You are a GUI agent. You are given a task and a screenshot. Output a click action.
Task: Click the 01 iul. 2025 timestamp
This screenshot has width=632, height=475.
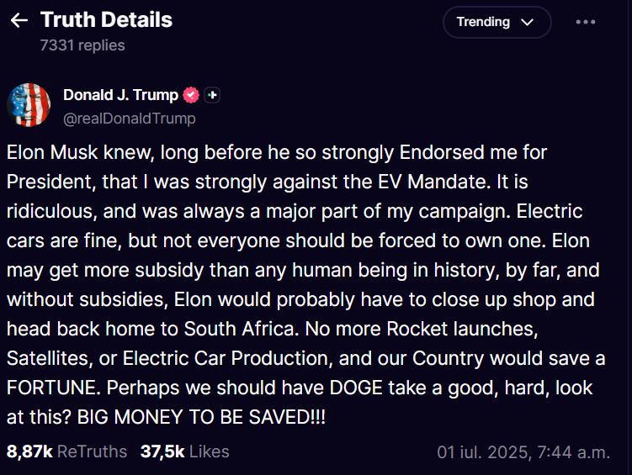click(x=523, y=452)
